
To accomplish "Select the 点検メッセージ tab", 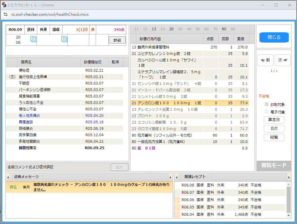I will tap(26, 177).
